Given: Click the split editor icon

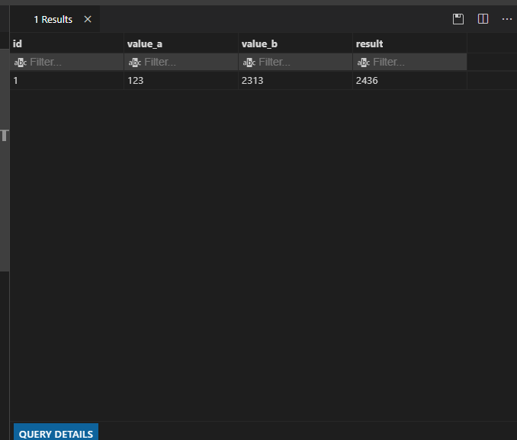Looking at the screenshot, I should click(483, 19).
